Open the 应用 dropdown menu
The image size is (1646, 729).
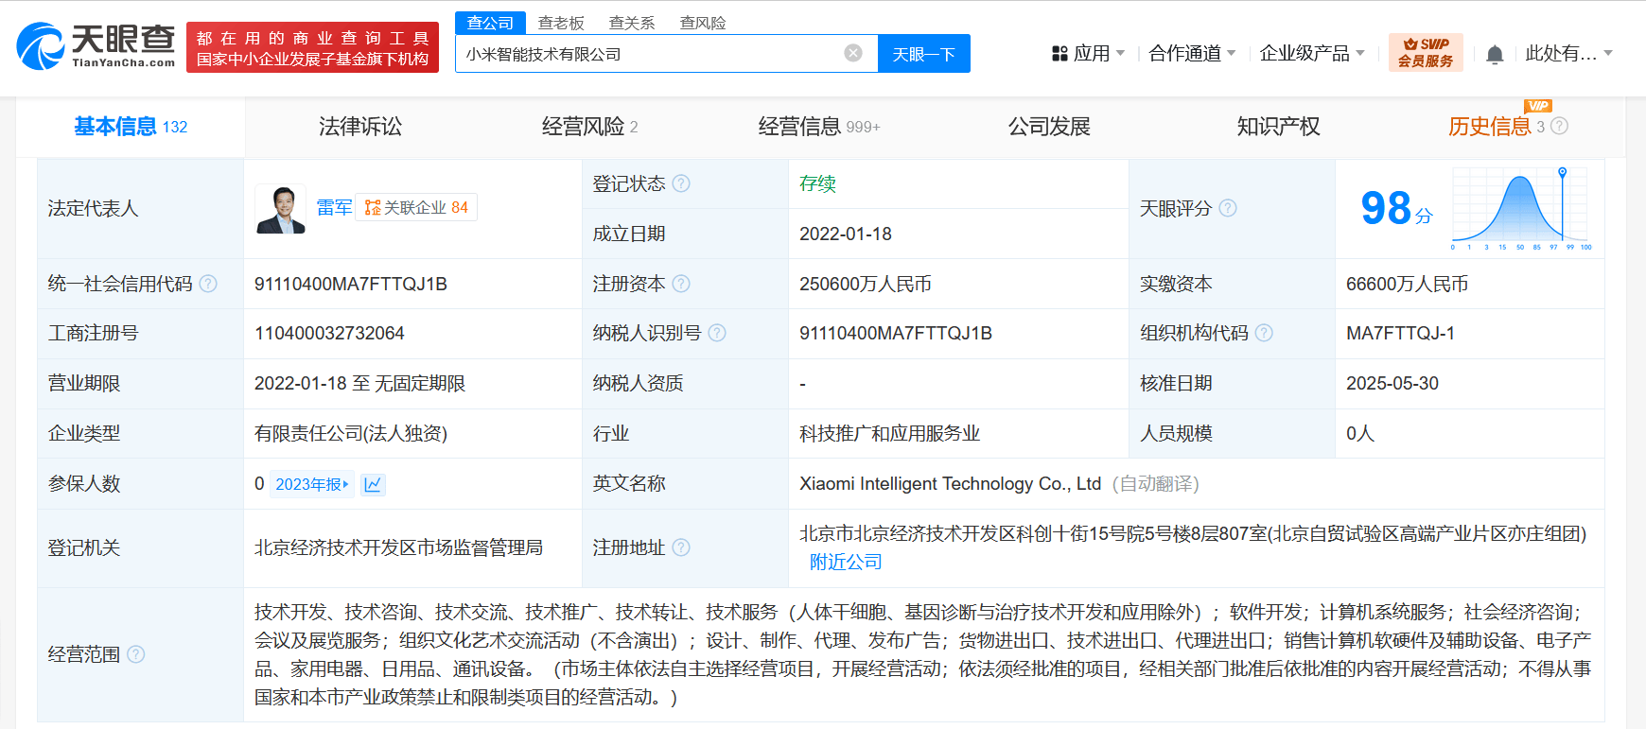tap(1088, 53)
